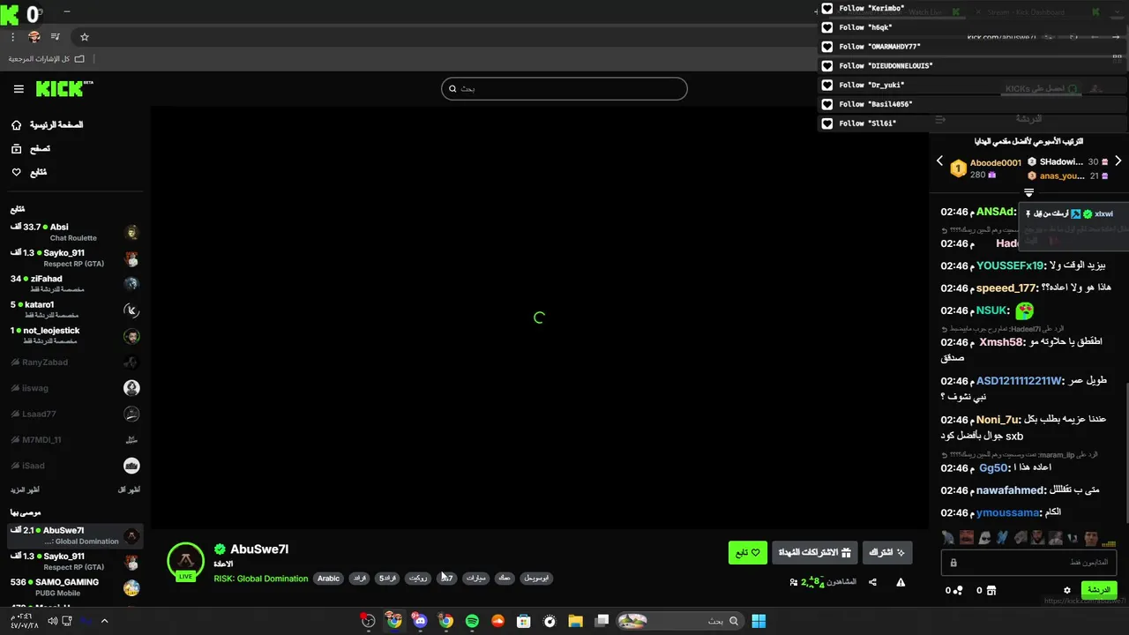Viewport: 1129px width, 635px height.
Task: Click the KICK logo
Action: coord(64,88)
